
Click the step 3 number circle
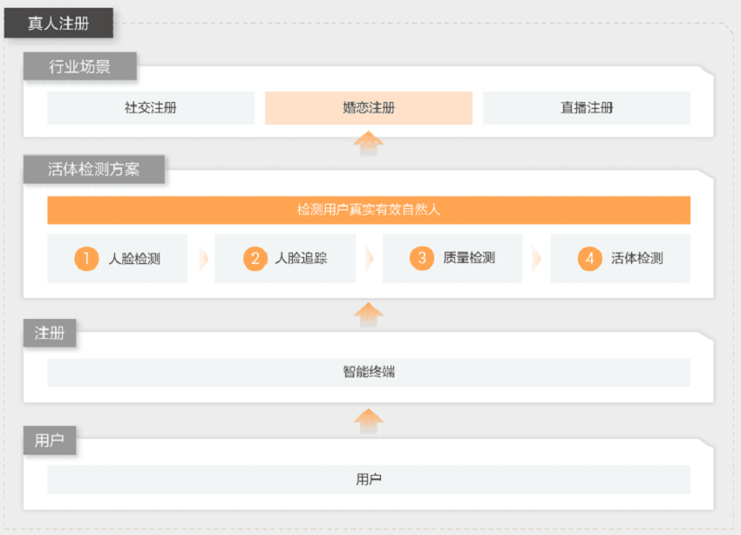point(422,258)
